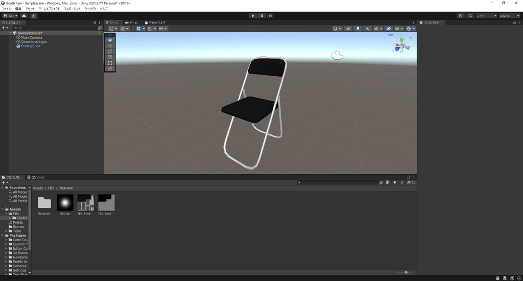Screen dimensions: 523x281
Task: Toggle 2D scene view mode
Action: click(x=348, y=29)
